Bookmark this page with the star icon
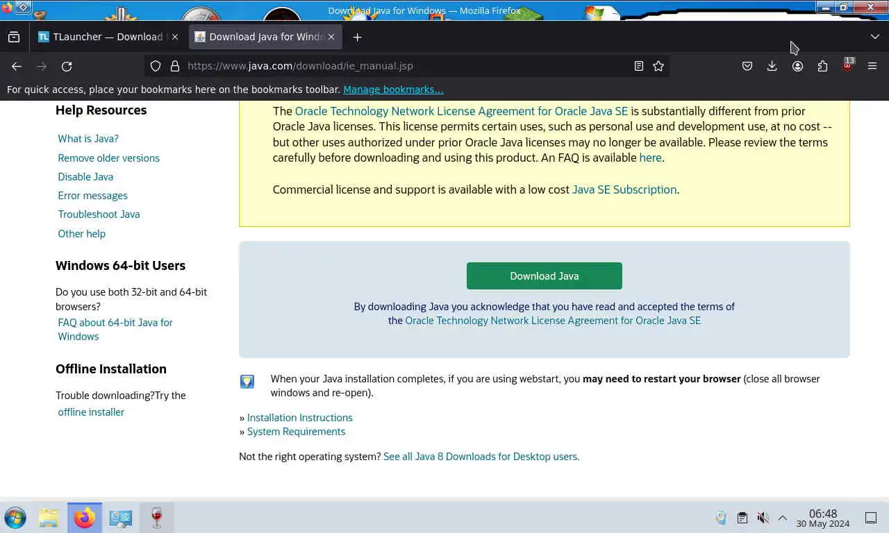The image size is (889, 533). [x=658, y=66]
